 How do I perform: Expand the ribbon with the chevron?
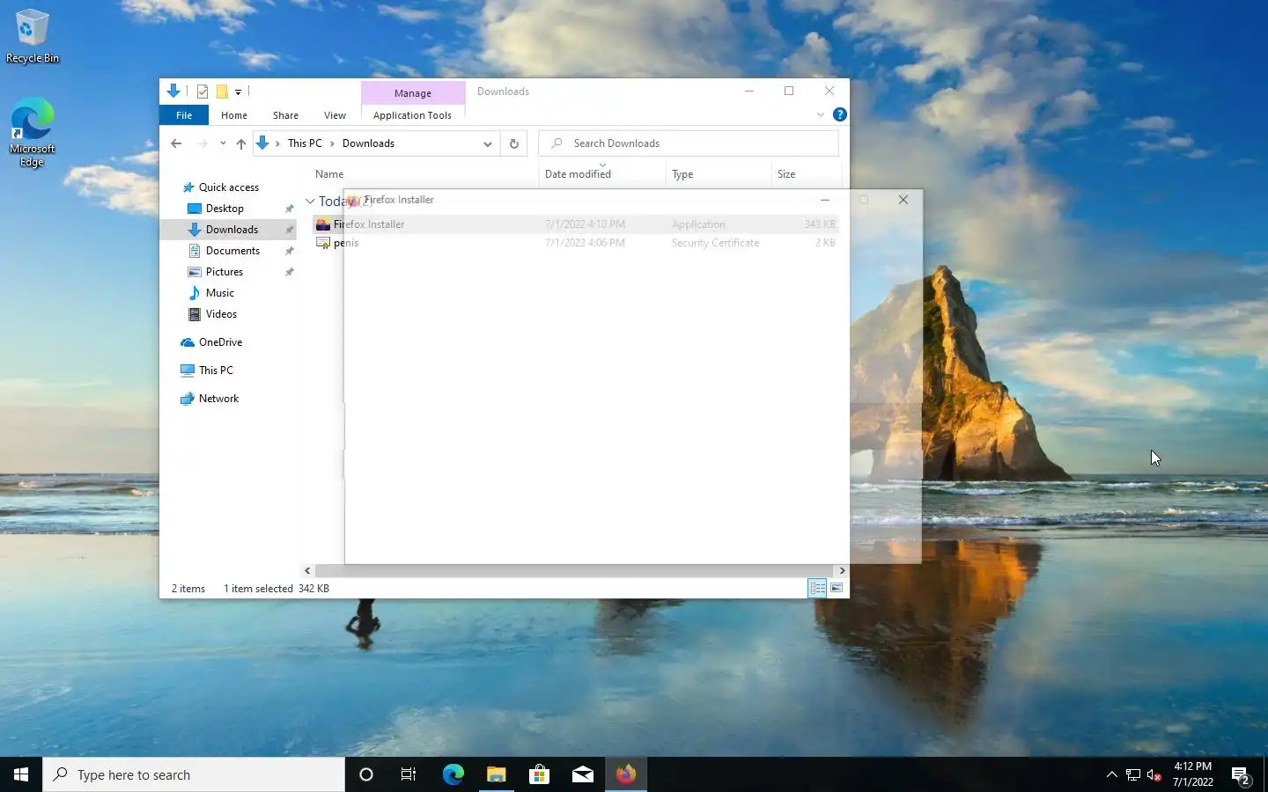[x=821, y=114]
